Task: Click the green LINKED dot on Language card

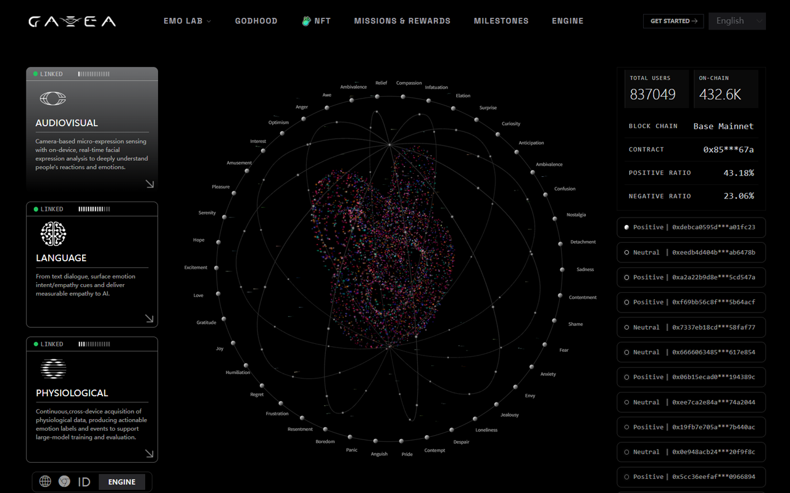Action: click(36, 209)
